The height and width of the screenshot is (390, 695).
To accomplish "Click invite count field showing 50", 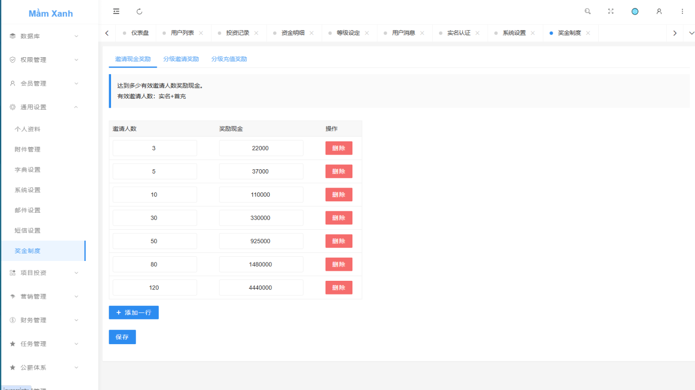I will (x=155, y=241).
